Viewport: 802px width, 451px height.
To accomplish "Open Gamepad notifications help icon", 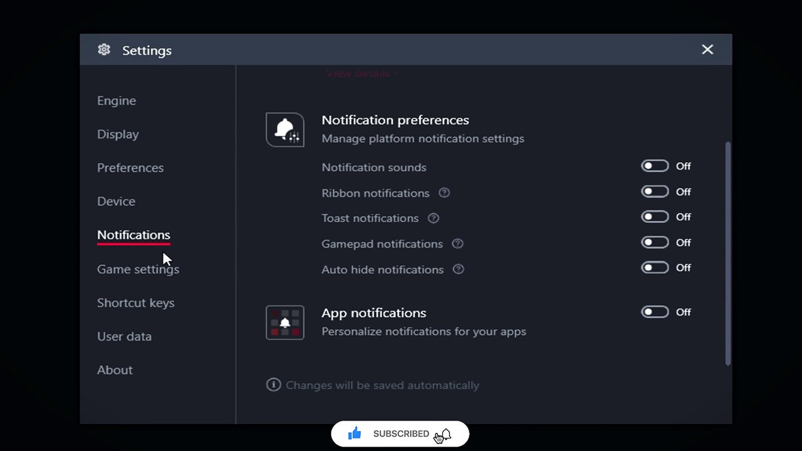I will coord(457,244).
